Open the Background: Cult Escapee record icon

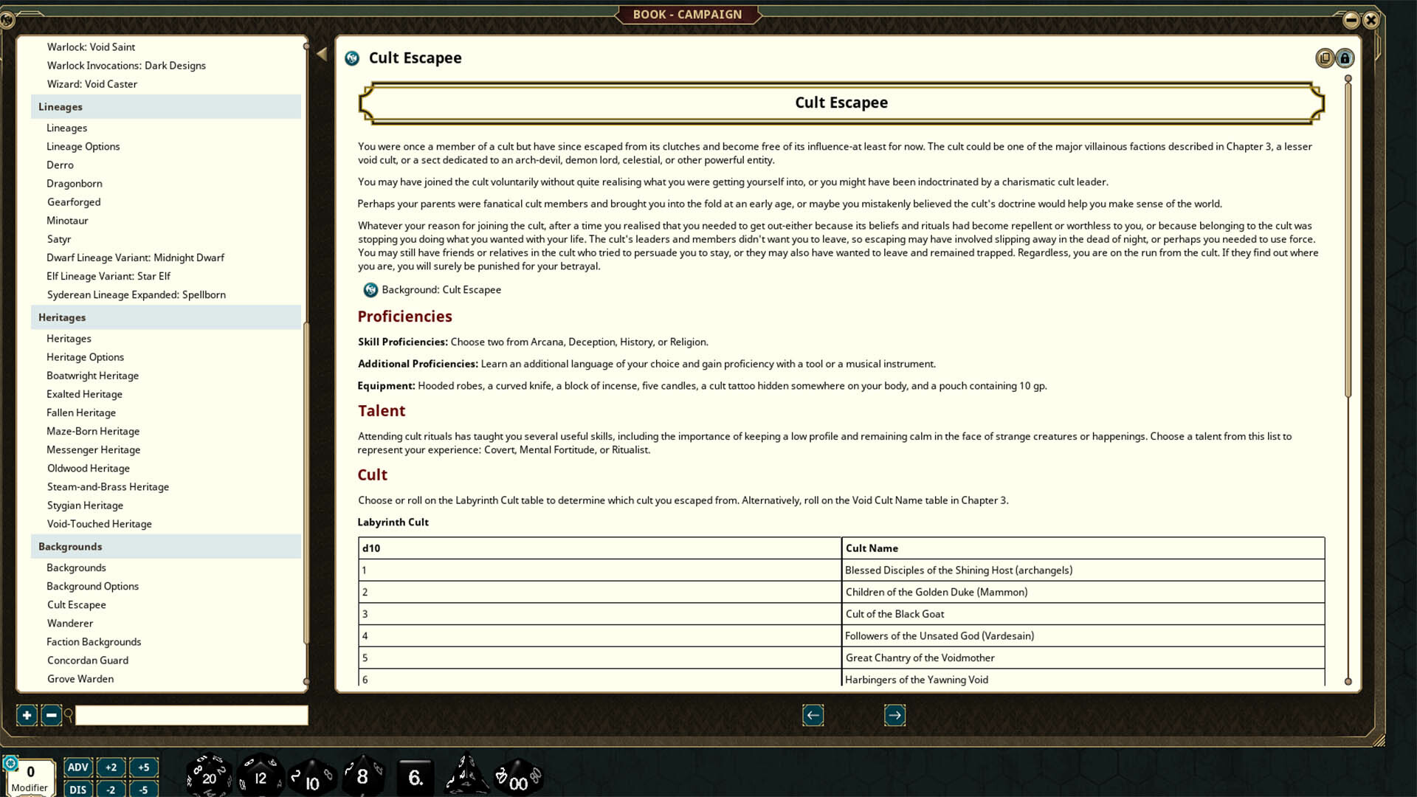(369, 290)
